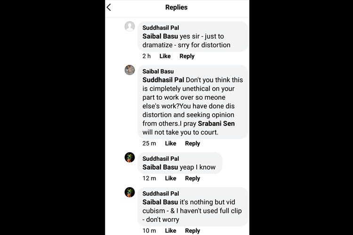Viewport: 353px width, 235px height.
Task: Like the 'srry for distortion' comment
Action: click(165, 56)
